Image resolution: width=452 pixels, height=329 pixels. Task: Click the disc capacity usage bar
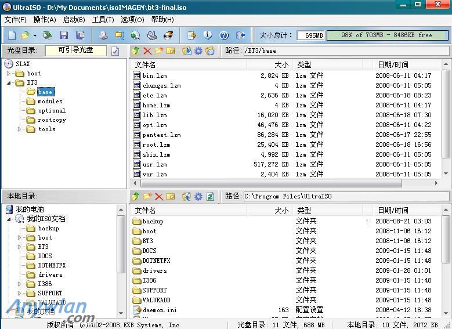click(386, 35)
